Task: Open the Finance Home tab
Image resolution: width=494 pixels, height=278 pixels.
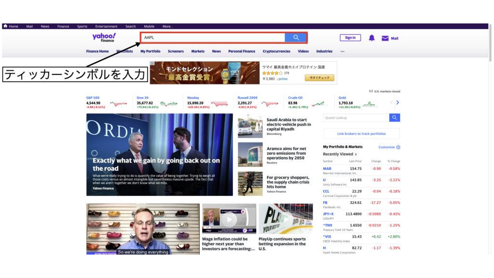Action: pyautogui.click(x=97, y=51)
